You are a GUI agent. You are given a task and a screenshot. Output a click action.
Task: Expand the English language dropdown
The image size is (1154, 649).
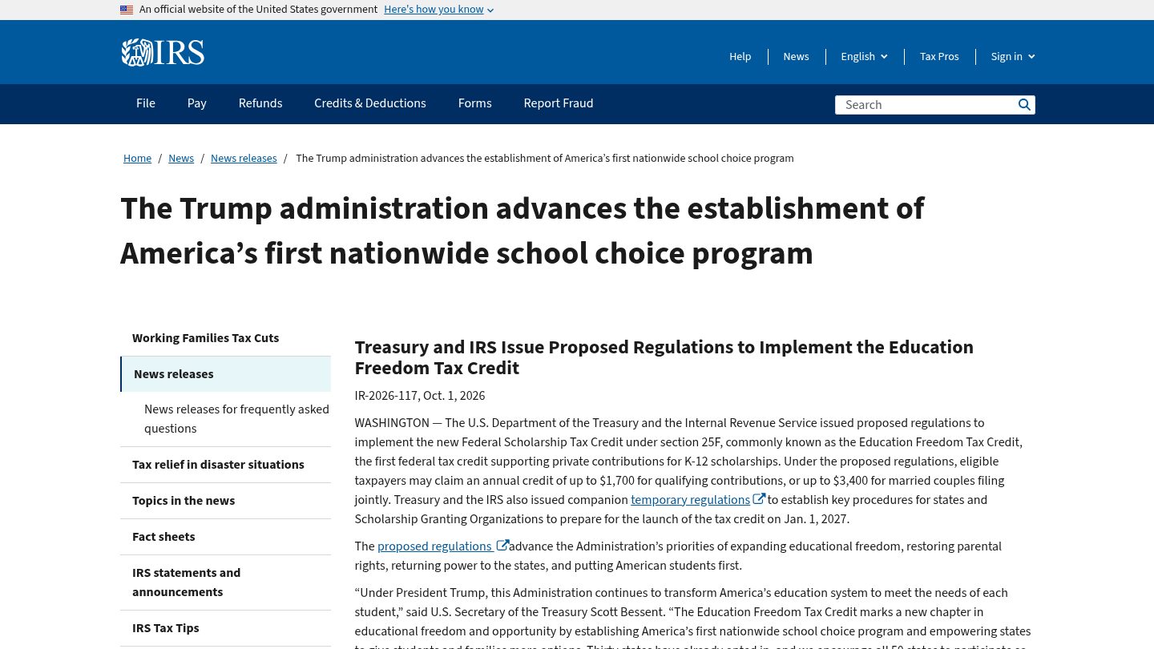coord(864,56)
